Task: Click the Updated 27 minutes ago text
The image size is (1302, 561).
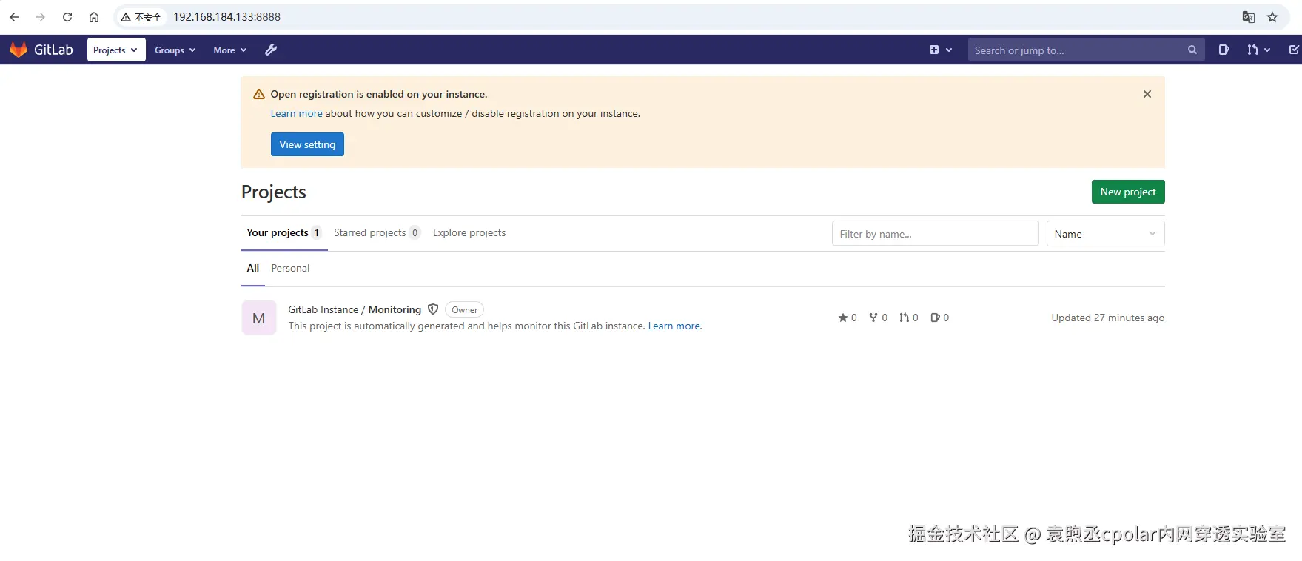Action: (x=1107, y=318)
